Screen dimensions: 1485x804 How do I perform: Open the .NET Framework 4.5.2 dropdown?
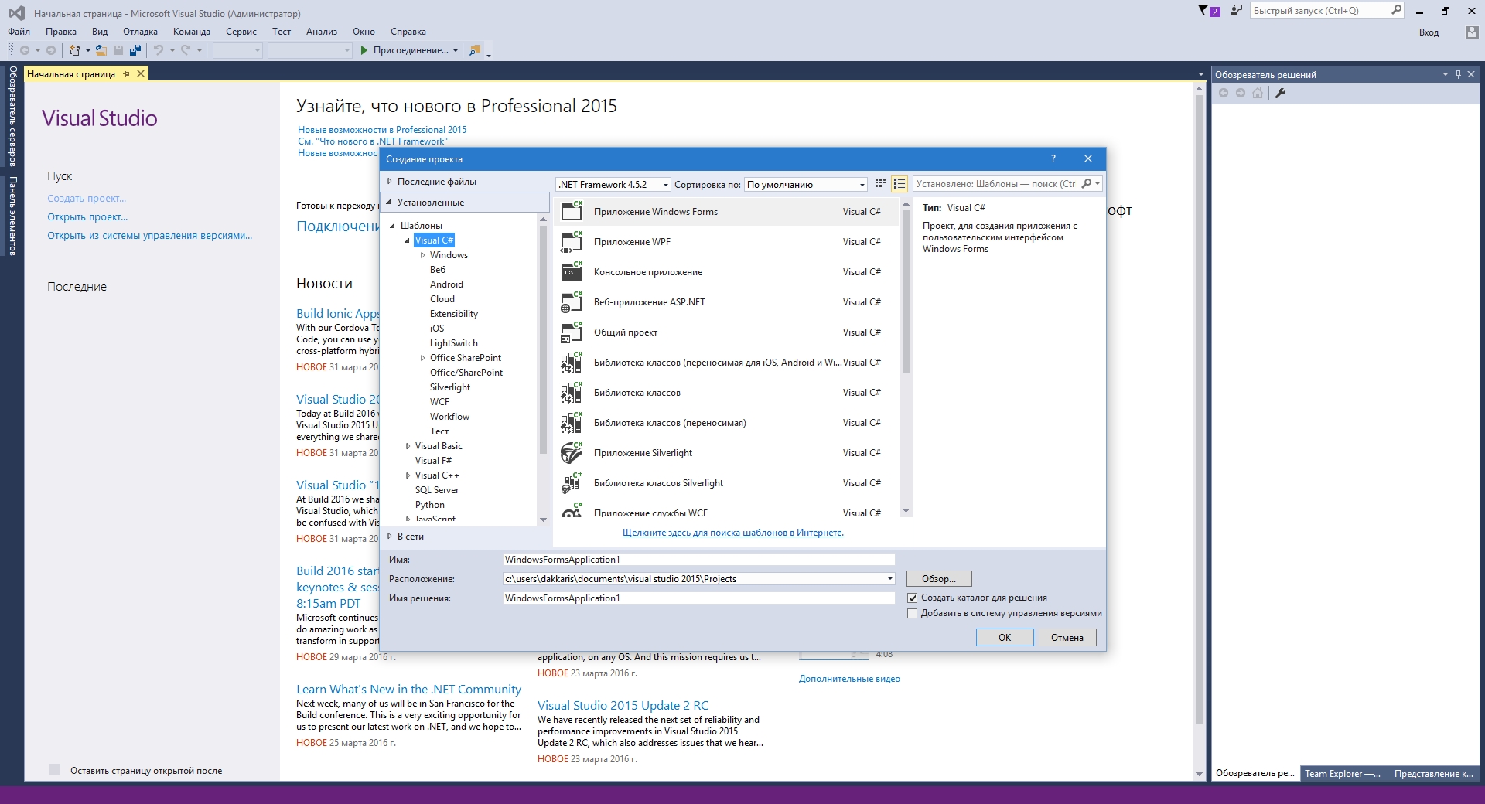click(613, 184)
